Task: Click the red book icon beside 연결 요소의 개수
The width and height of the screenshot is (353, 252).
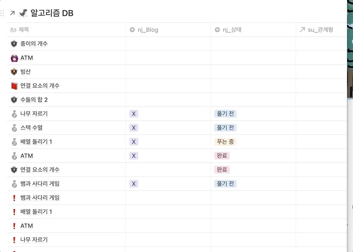Action: 14,86
